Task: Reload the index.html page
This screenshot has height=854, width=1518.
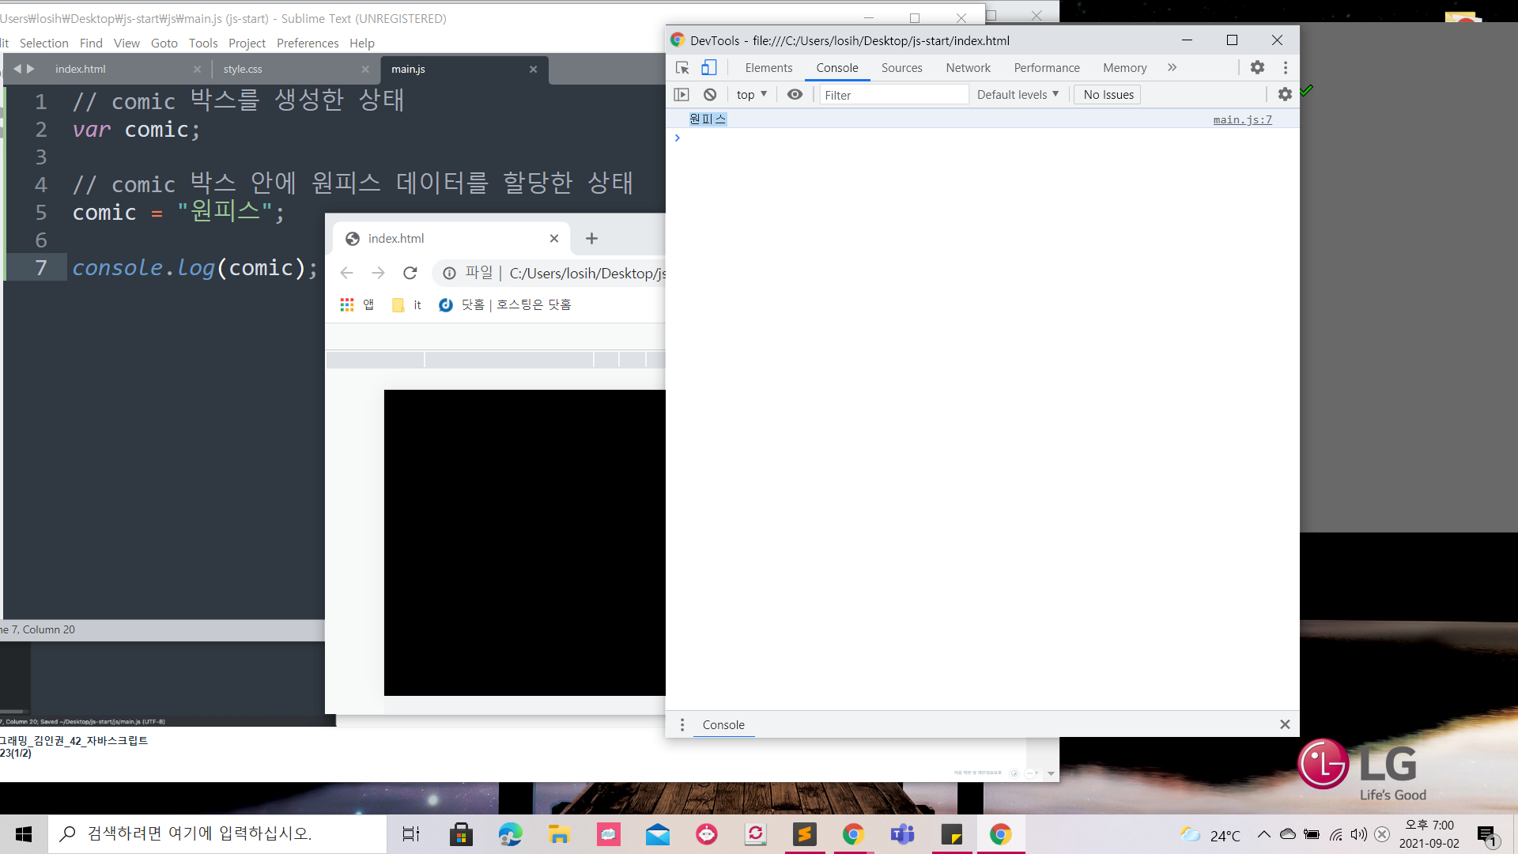Action: pos(410,274)
